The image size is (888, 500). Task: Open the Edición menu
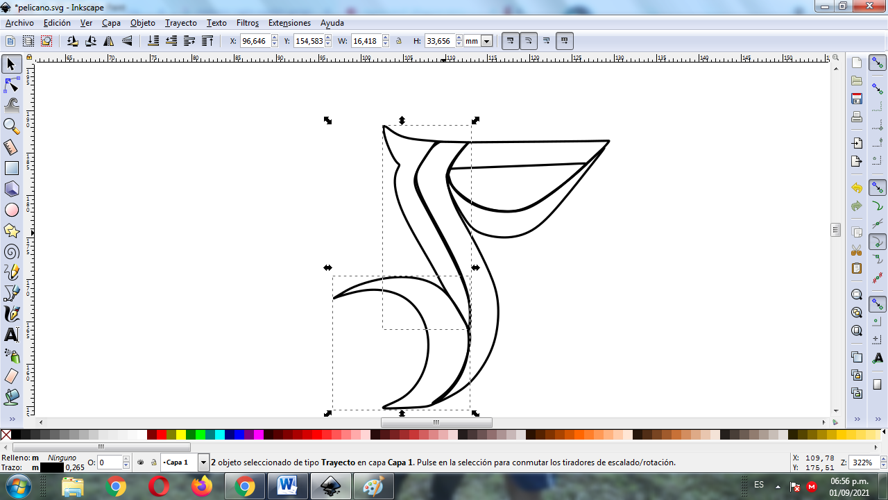(x=57, y=23)
